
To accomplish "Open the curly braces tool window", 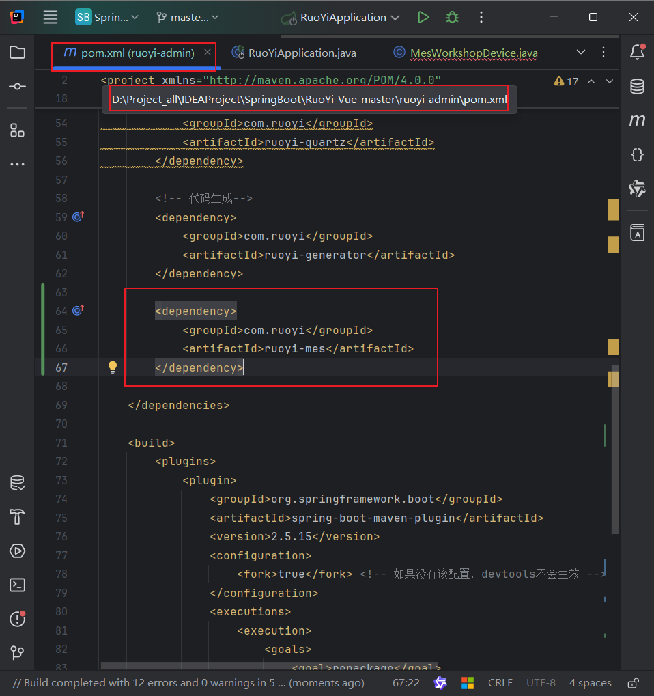I will coord(638,154).
